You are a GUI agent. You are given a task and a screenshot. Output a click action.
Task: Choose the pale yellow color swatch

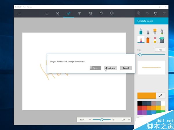click(163, 108)
